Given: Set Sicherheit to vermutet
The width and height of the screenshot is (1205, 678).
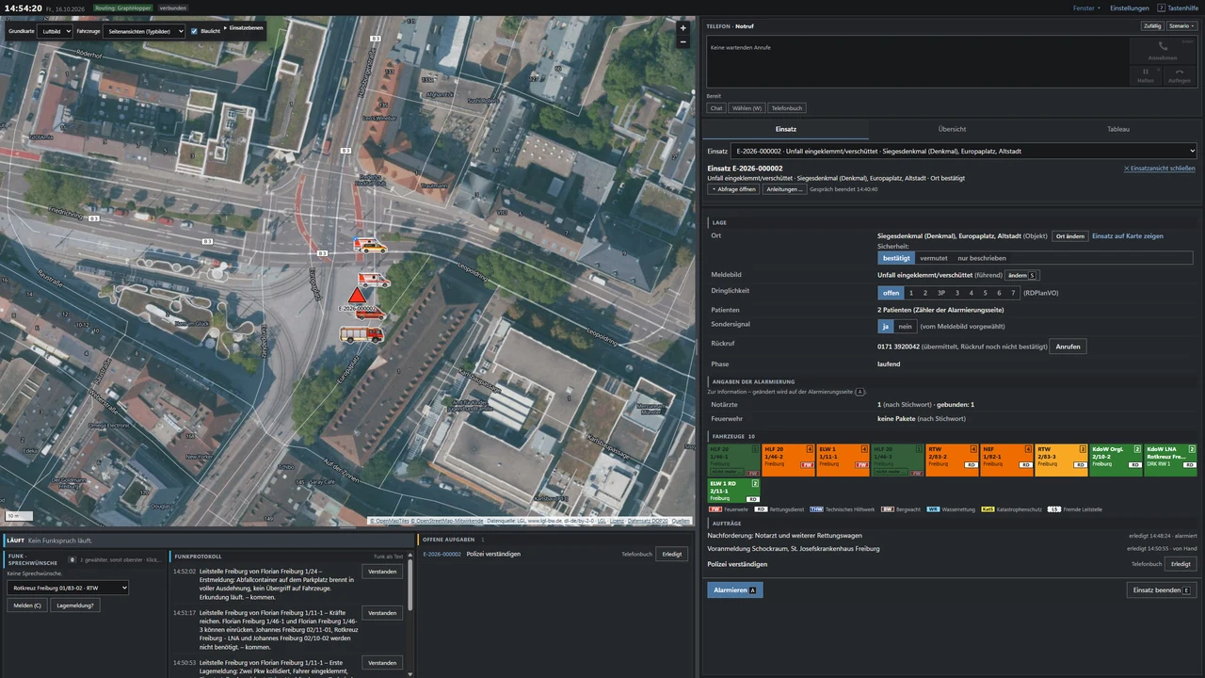Looking at the screenshot, I should point(934,258).
